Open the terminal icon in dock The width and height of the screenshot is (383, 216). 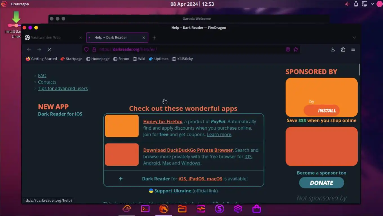pos(145,209)
